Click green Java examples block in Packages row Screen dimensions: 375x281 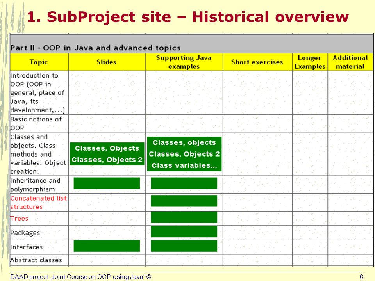[x=184, y=231]
